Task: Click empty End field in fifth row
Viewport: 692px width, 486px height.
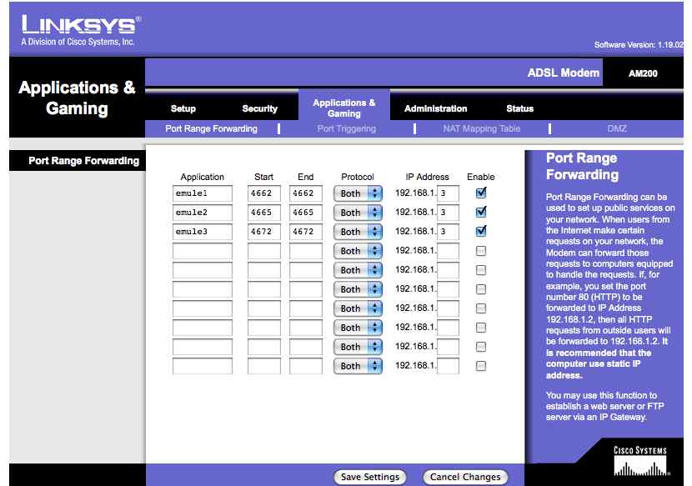Action: point(306,270)
